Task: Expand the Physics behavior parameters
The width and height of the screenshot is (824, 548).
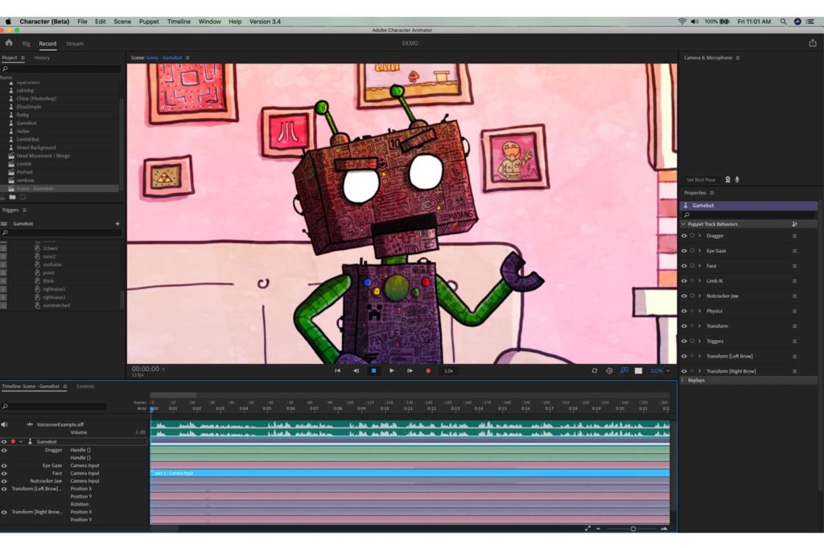Action: click(699, 311)
